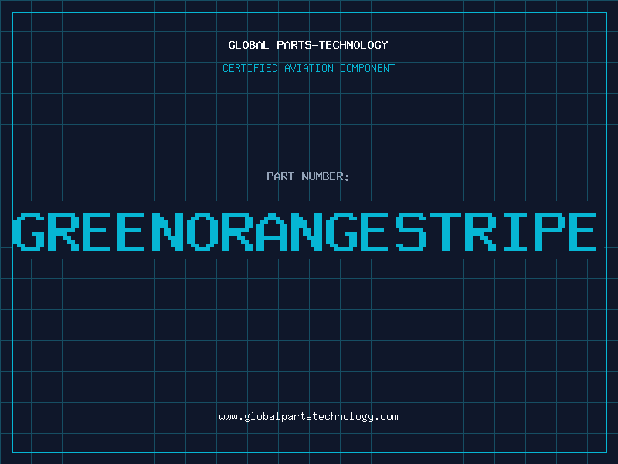Click the GREENORANGESTRIPE part number text
The height and width of the screenshot is (464, 618).
(304, 232)
